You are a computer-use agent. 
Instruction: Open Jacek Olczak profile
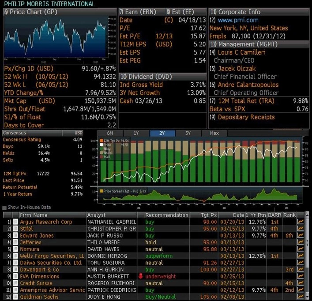[x=237, y=69]
